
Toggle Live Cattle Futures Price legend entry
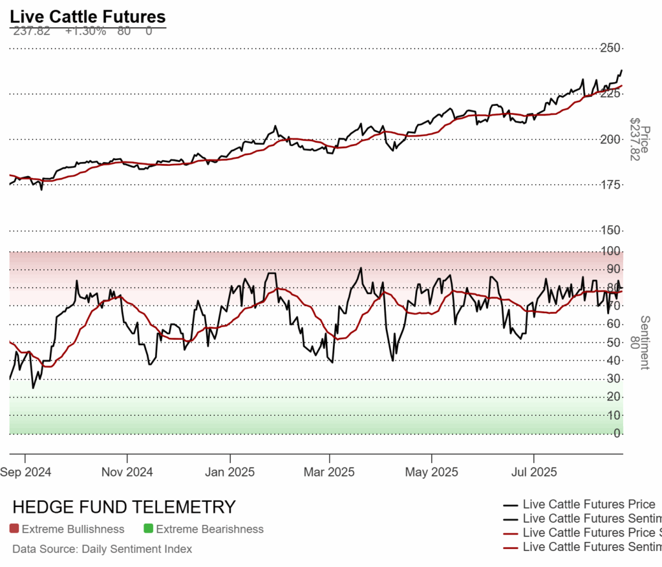pyautogui.click(x=588, y=504)
